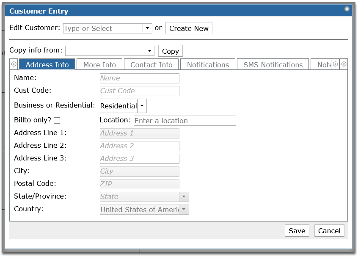Image resolution: width=358 pixels, height=257 pixels.
Task: Switch to the More Info tab
Action: (x=99, y=65)
